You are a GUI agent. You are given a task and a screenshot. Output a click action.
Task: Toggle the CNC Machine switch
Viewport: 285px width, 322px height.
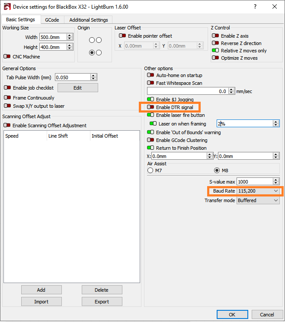[7, 57]
